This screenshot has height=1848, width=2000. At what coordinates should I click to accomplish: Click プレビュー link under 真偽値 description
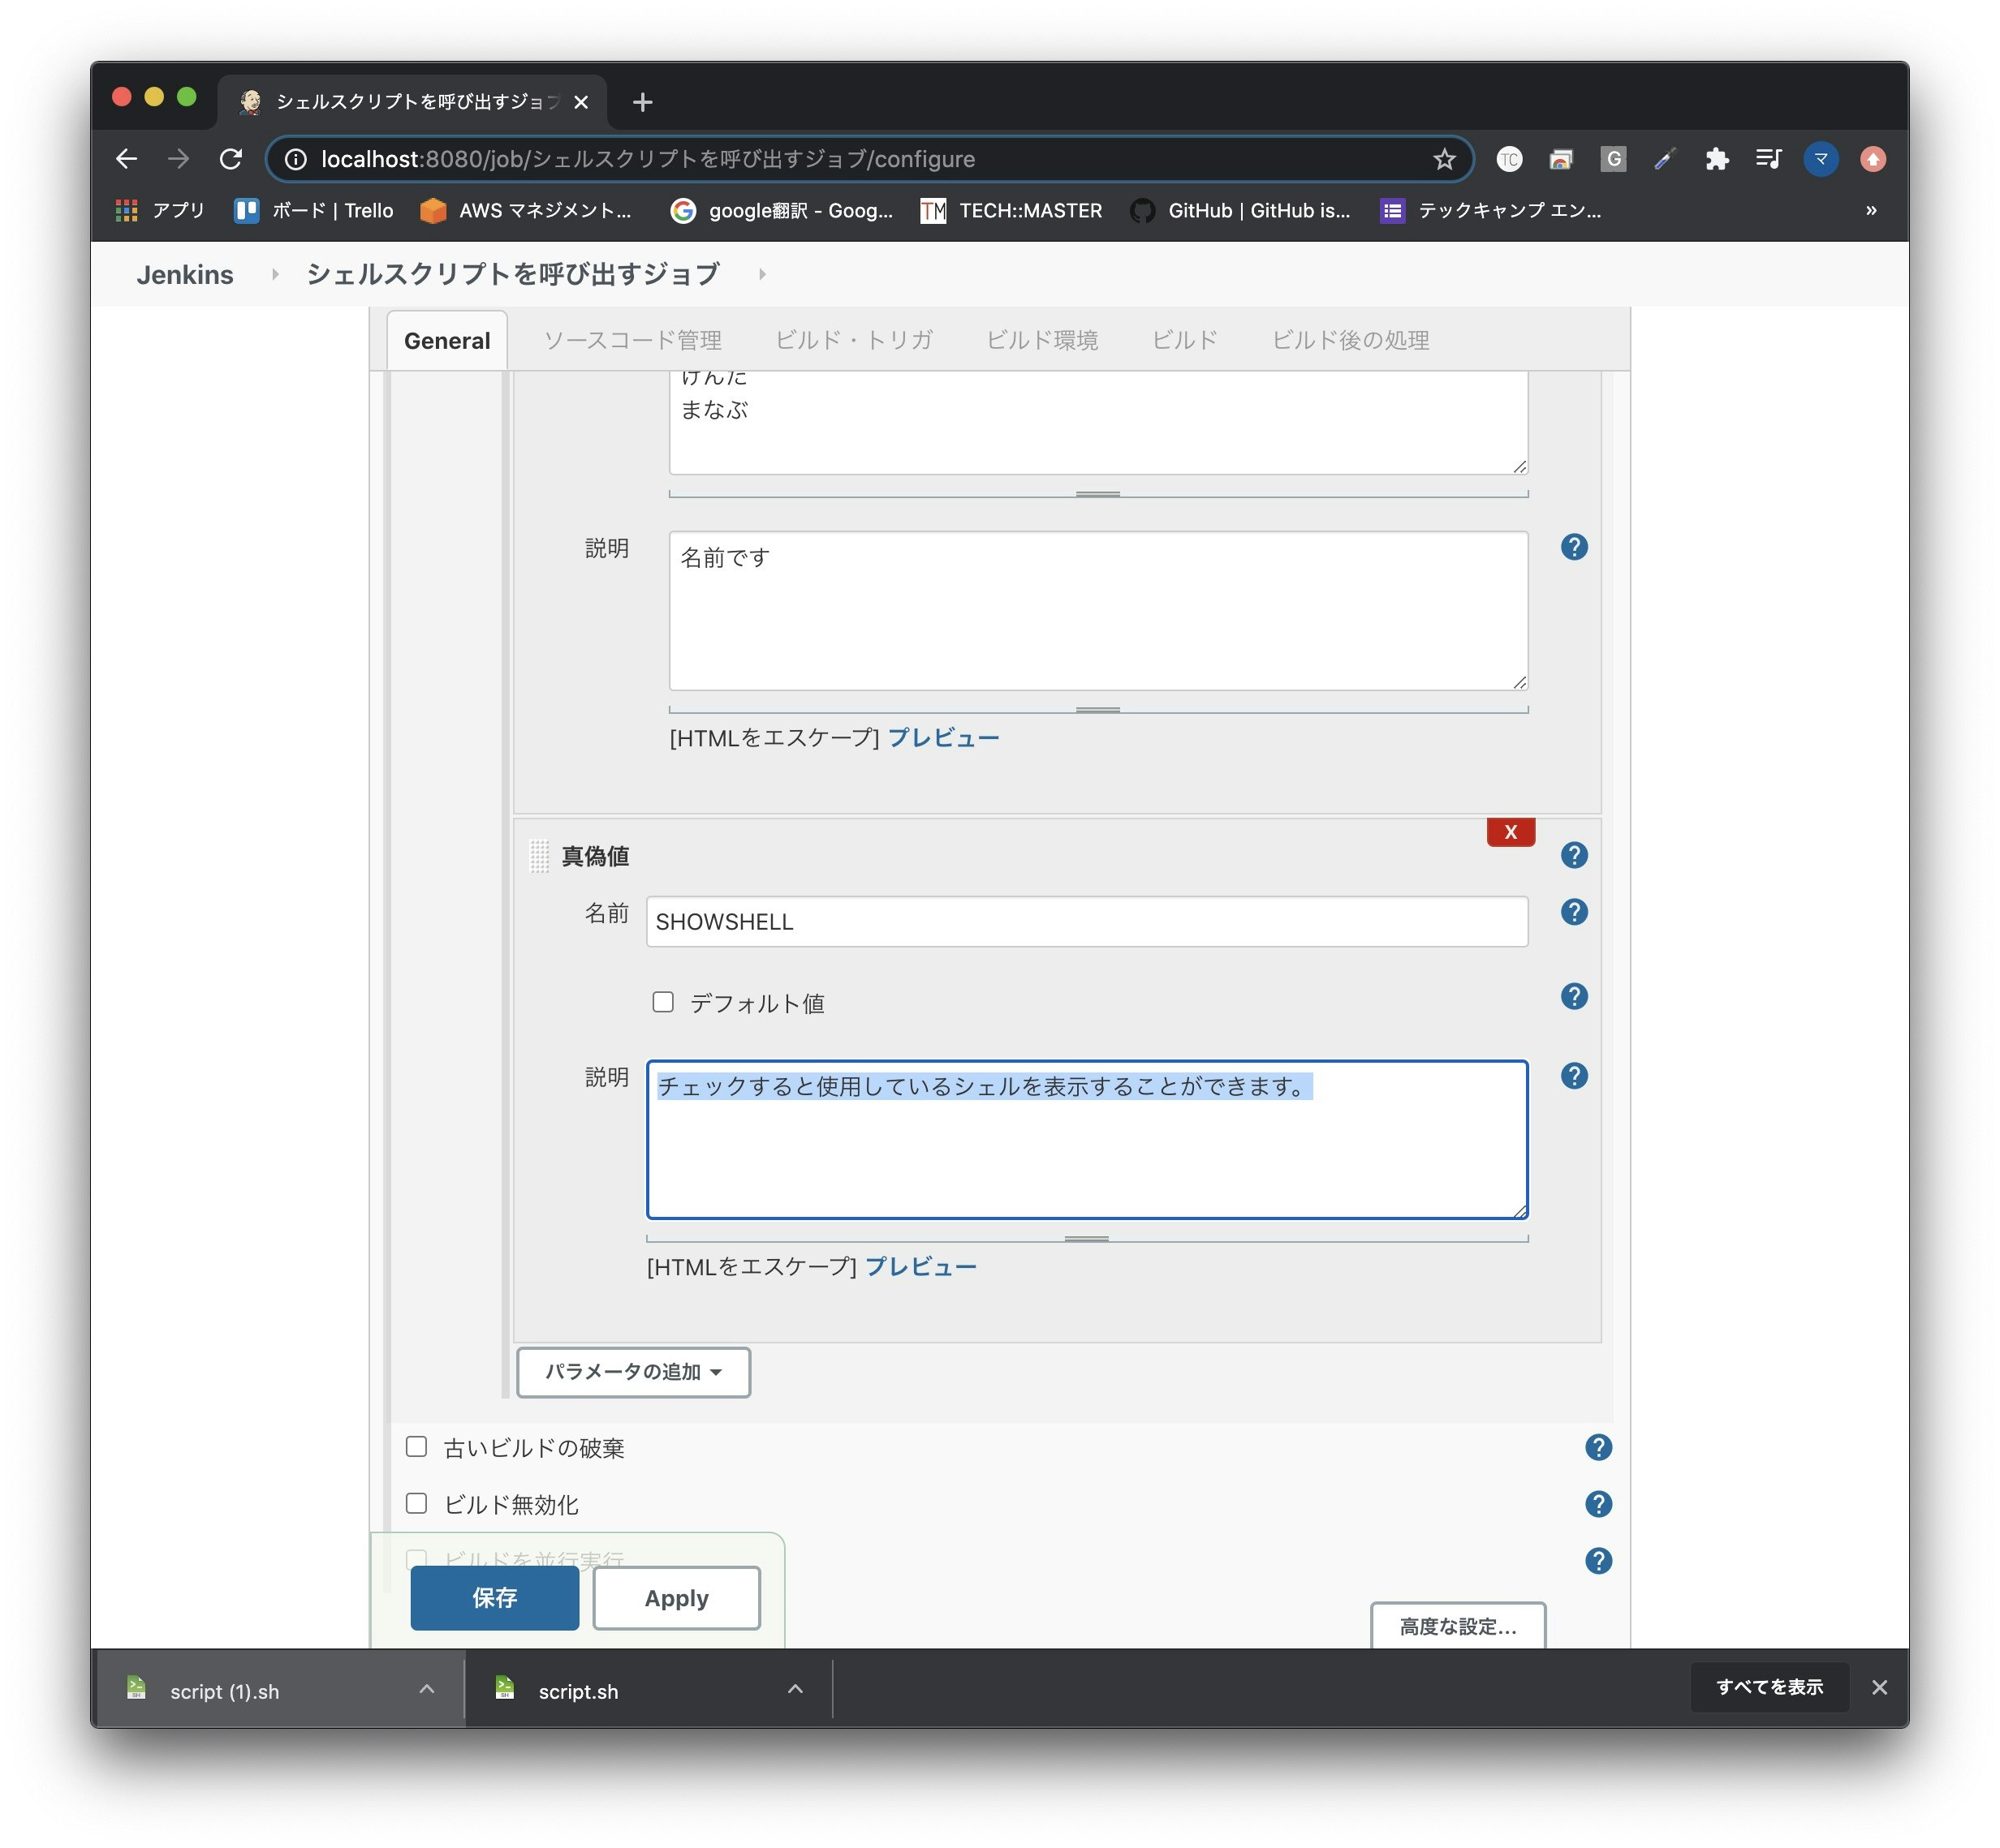(x=920, y=1266)
